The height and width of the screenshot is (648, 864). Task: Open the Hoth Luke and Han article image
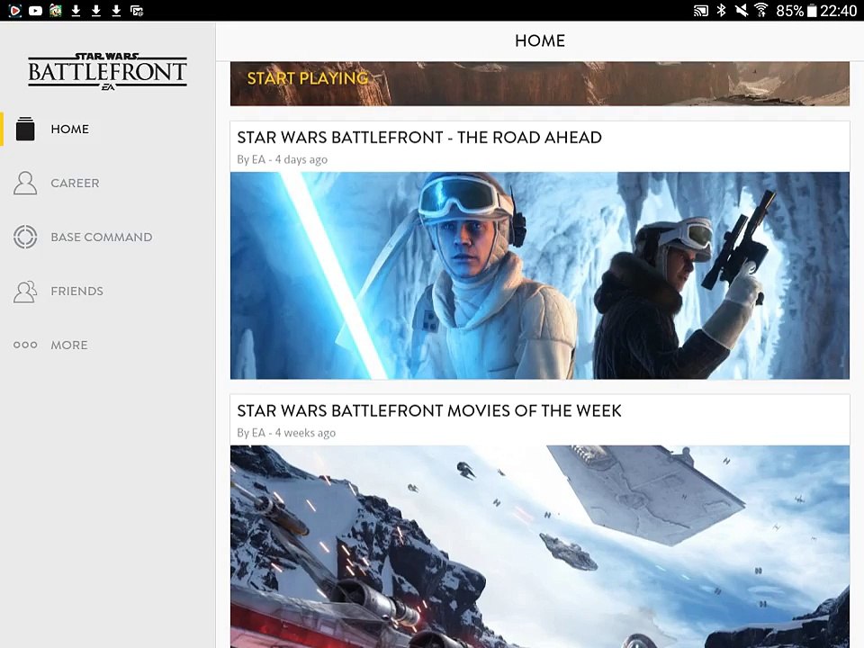pos(539,275)
